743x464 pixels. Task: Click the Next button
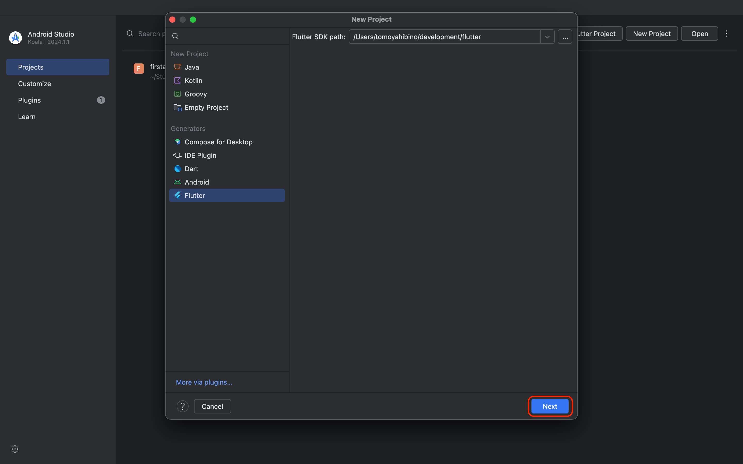pos(550,406)
